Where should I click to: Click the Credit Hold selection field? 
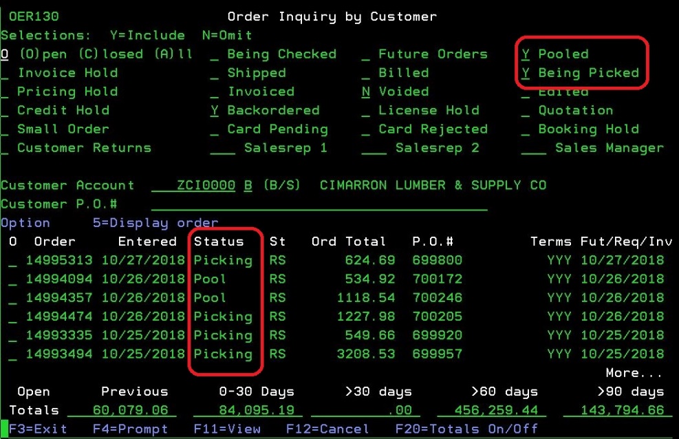[x=5, y=111]
